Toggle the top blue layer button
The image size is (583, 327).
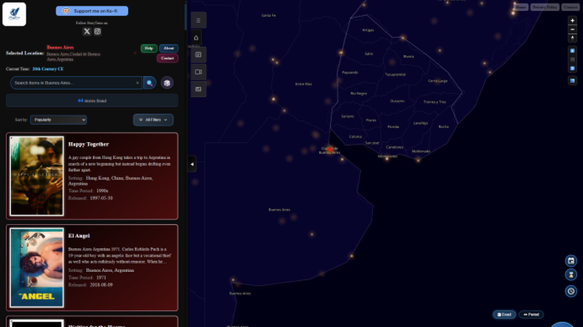(x=572, y=51)
